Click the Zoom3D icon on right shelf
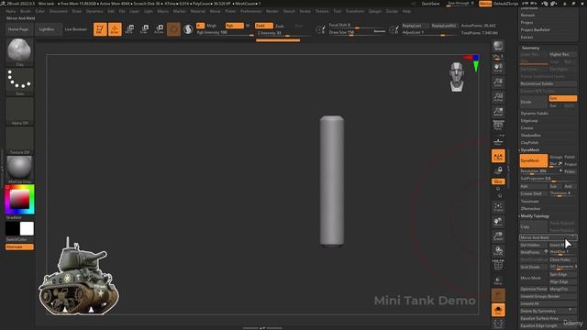 (x=498, y=236)
